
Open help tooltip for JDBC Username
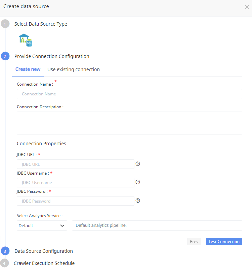138,182
